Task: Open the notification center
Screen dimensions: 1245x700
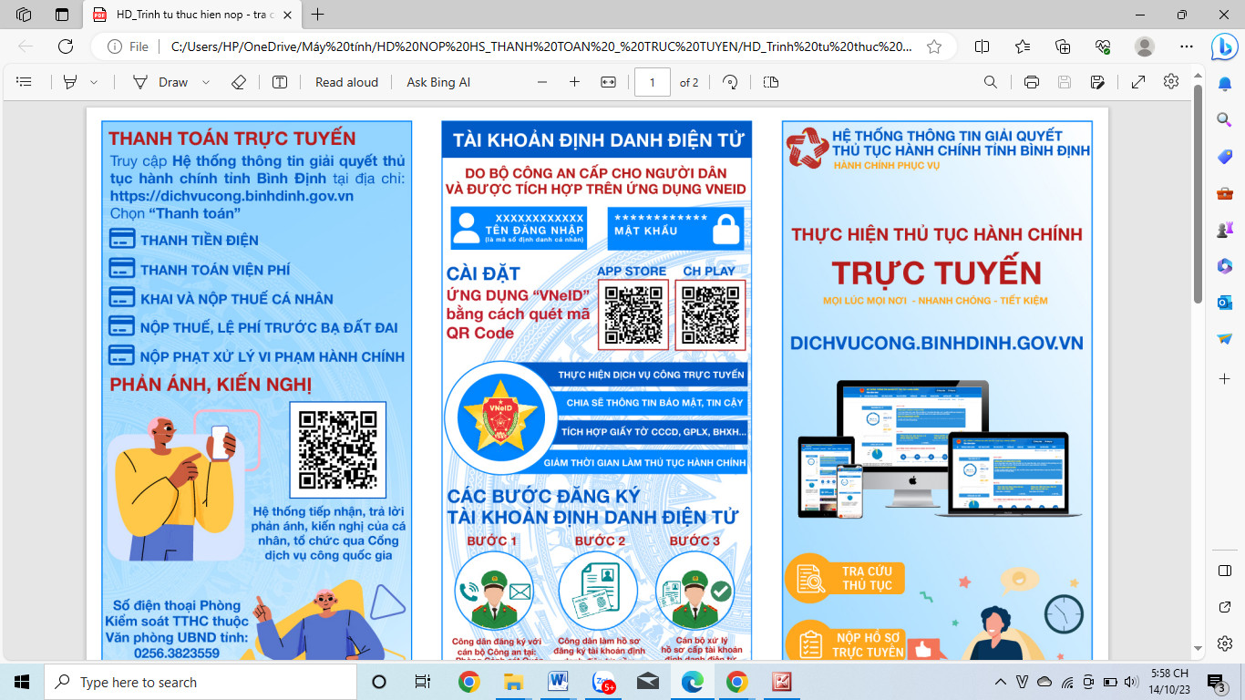Action: coord(1218,682)
